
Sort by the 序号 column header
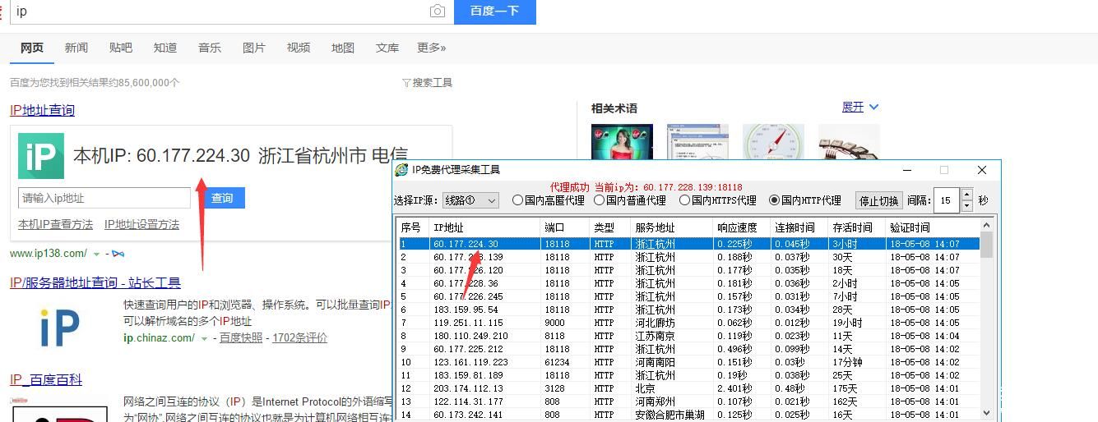point(414,227)
